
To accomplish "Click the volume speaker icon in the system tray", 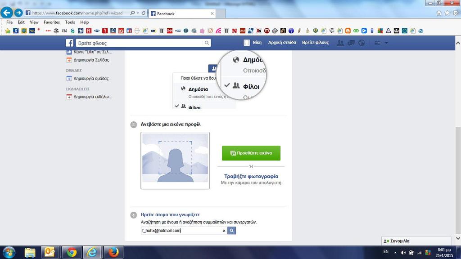I will pyautogui.click(x=403, y=253).
